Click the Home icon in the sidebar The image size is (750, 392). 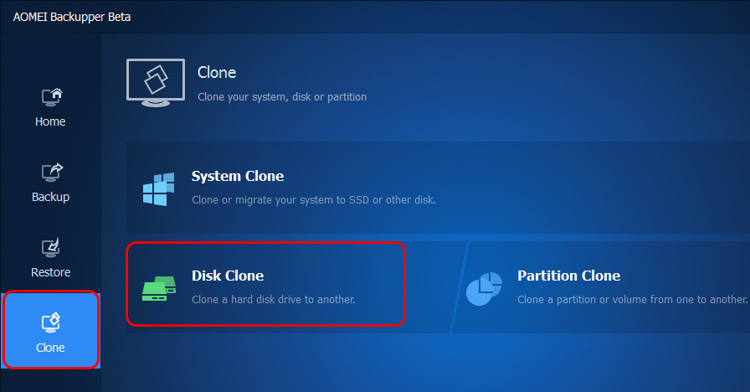[x=50, y=97]
